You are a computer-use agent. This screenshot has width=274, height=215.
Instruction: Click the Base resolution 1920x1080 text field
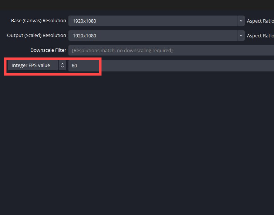(84, 21)
